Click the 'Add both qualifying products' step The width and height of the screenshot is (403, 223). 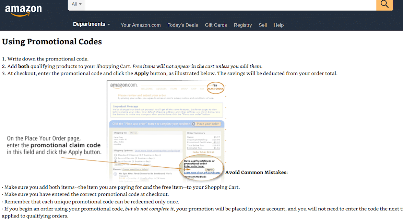[132, 66]
